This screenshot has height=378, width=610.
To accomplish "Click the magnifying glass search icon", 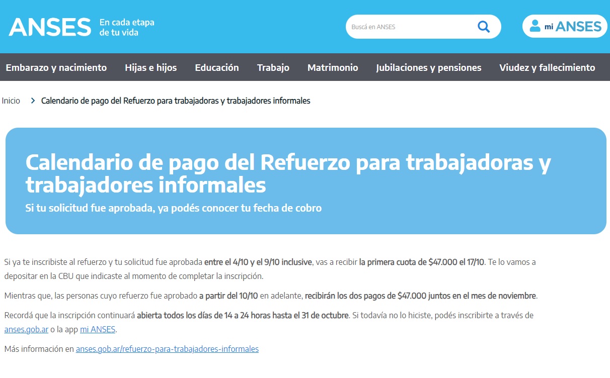I will (x=484, y=27).
